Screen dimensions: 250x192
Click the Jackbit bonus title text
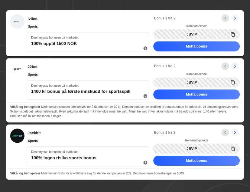(64, 158)
